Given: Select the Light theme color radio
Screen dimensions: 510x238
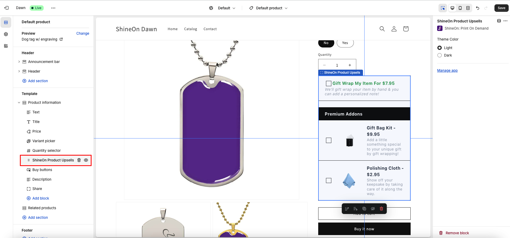Looking at the screenshot, I should click(440, 48).
